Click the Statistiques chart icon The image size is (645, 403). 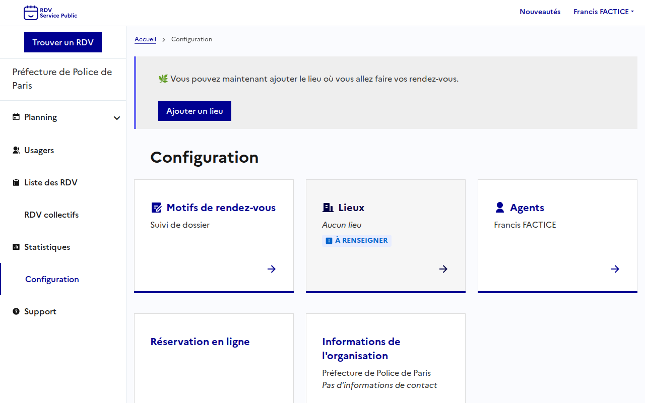pyautogui.click(x=16, y=247)
